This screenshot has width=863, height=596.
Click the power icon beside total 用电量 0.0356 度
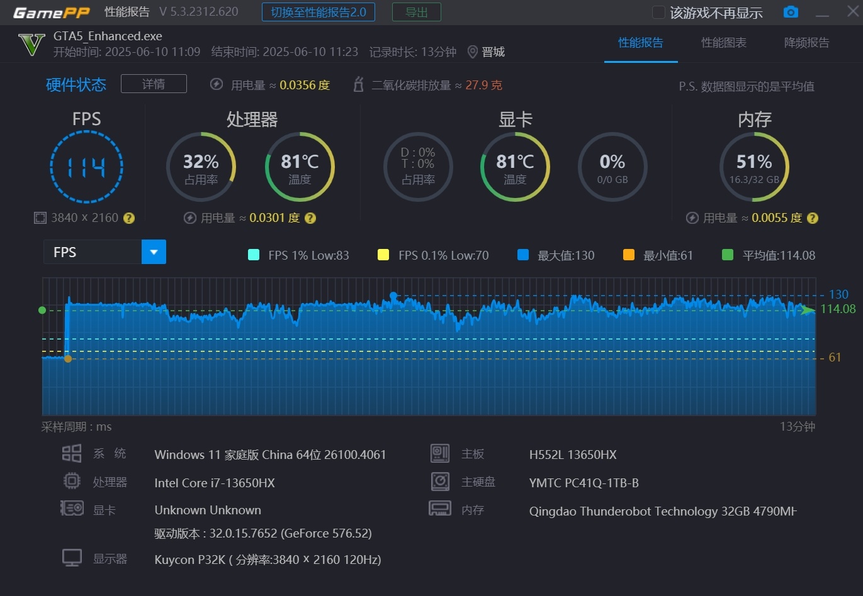pos(217,84)
